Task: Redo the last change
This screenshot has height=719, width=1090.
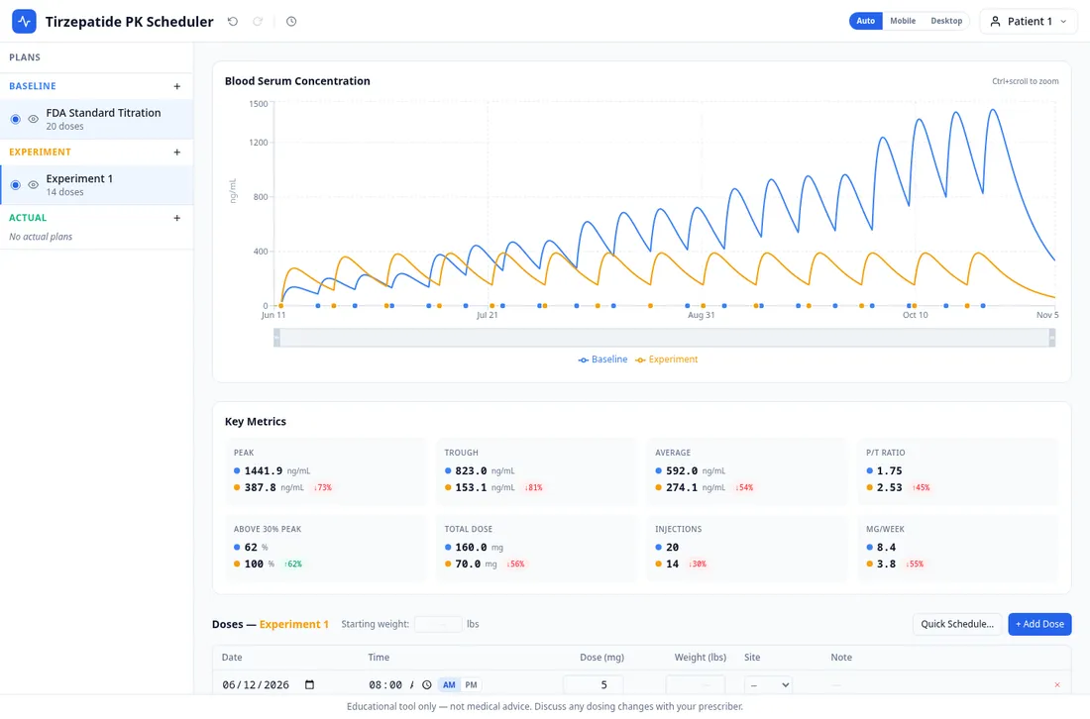Action: point(258,22)
